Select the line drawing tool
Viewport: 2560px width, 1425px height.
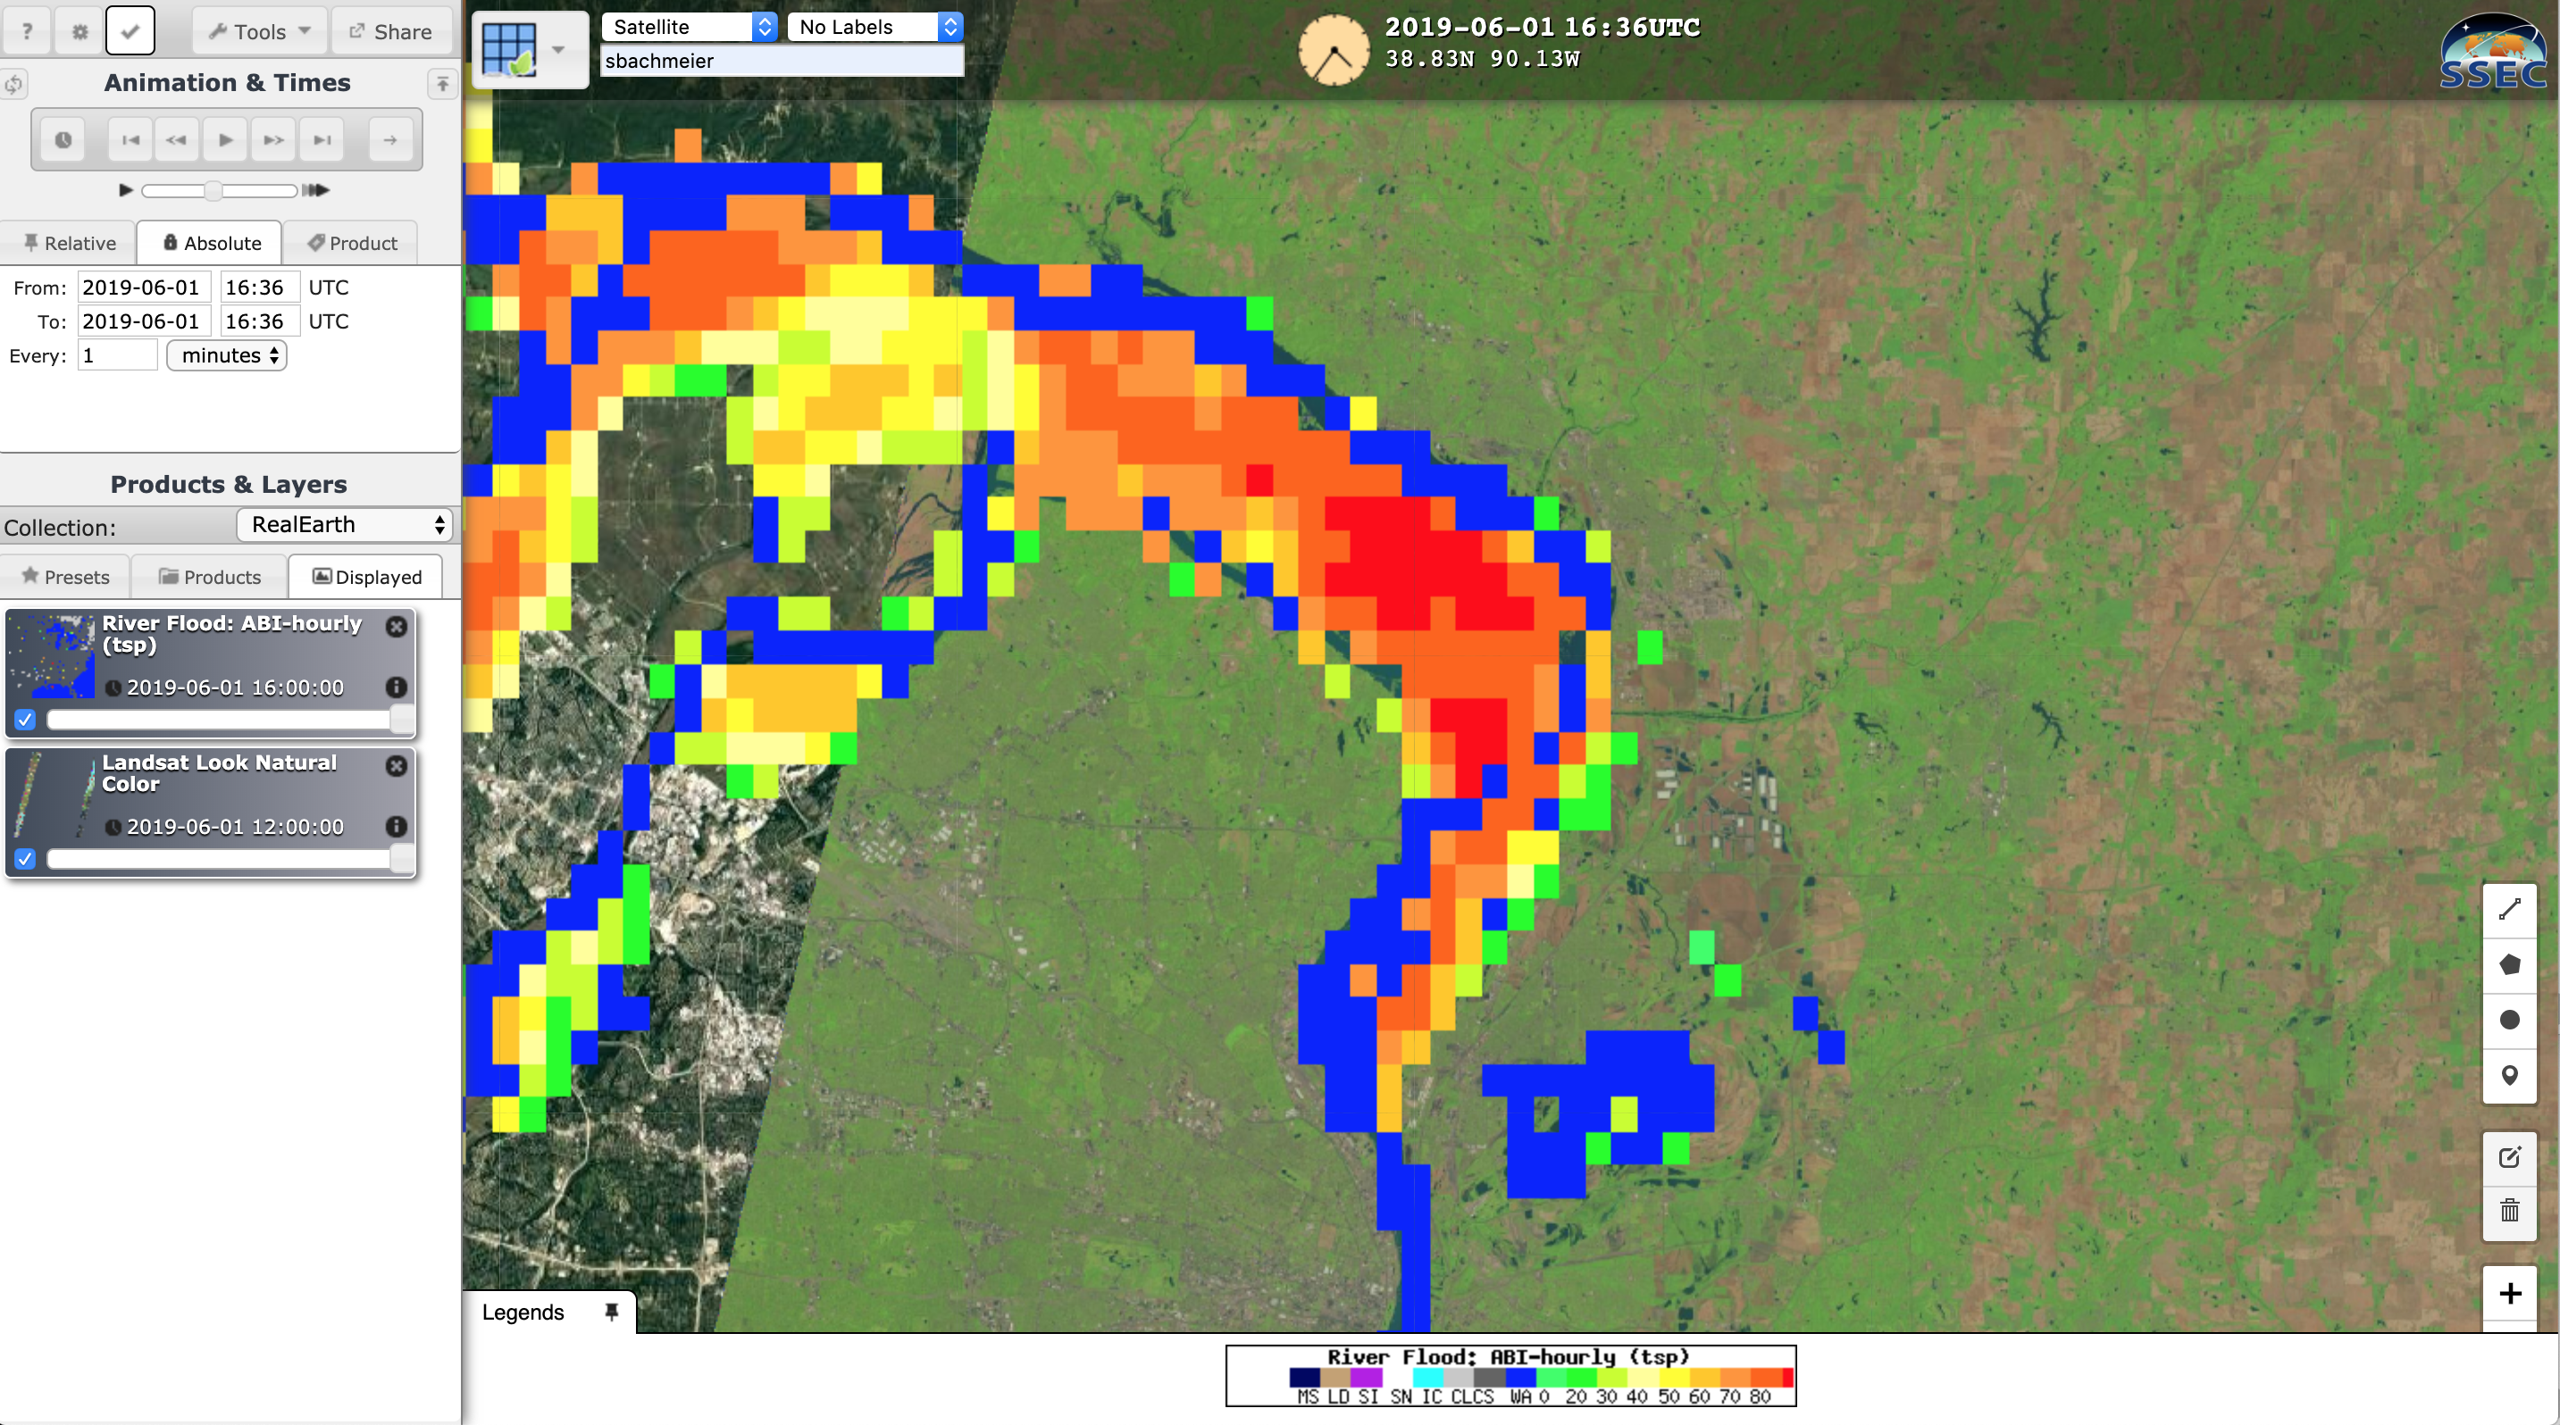[x=2509, y=910]
